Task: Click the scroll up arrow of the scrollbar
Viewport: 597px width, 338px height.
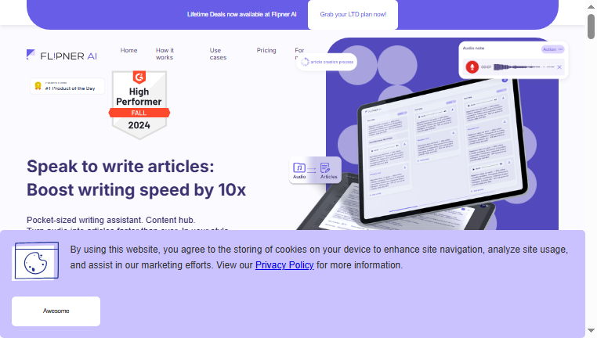Action: (x=591, y=6)
